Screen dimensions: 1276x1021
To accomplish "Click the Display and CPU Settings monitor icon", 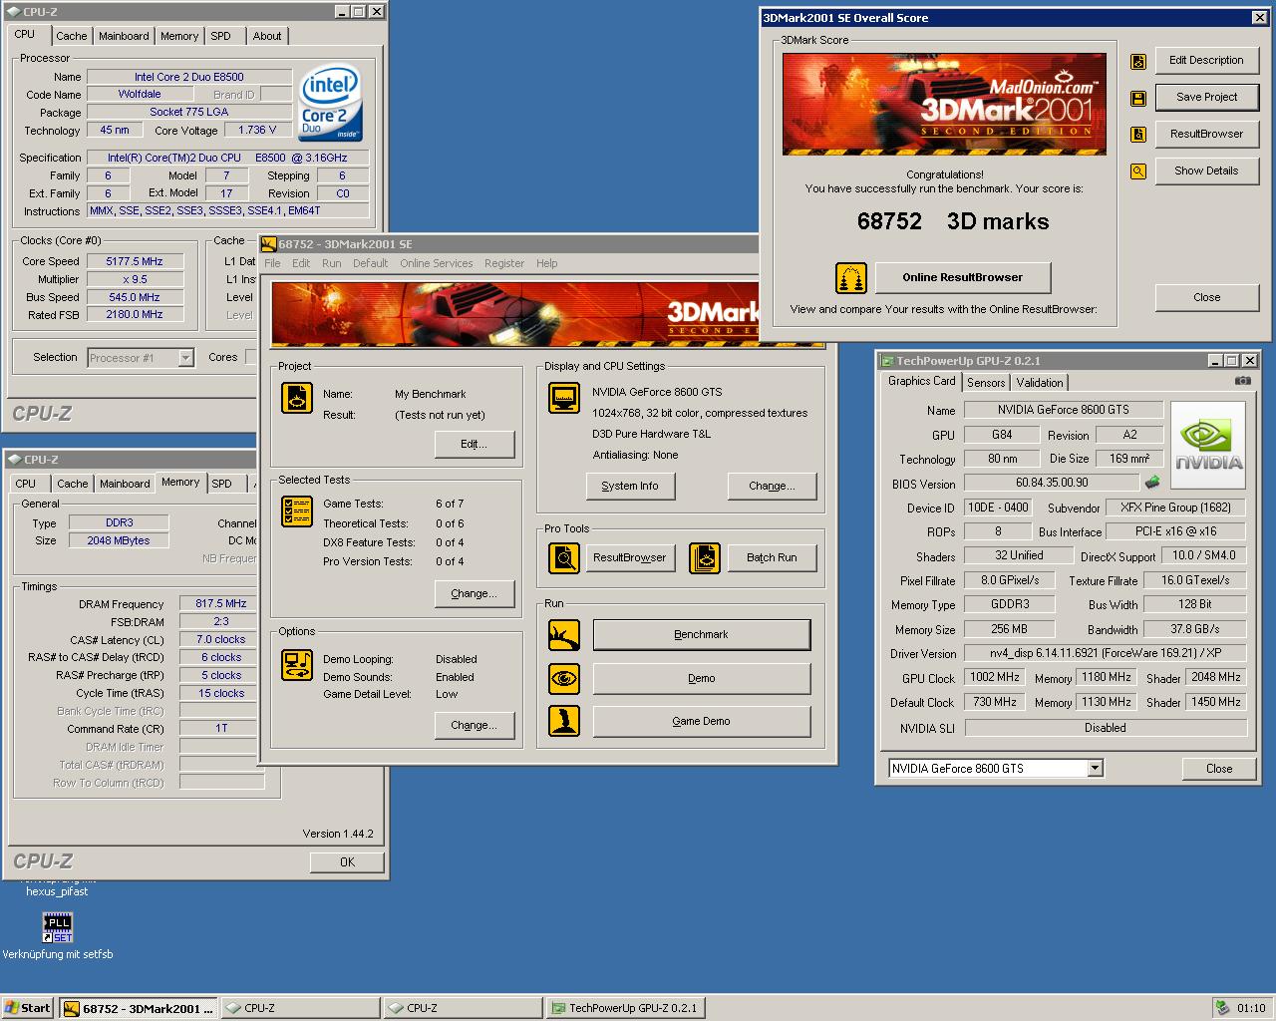I will point(564,398).
